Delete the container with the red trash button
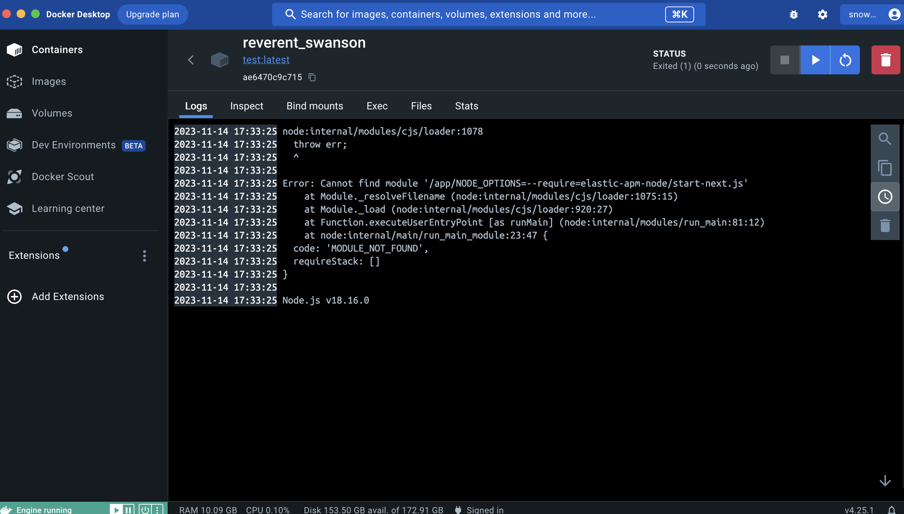Image resolution: width=904 pixels, height=514 pixels. point(886,60)
